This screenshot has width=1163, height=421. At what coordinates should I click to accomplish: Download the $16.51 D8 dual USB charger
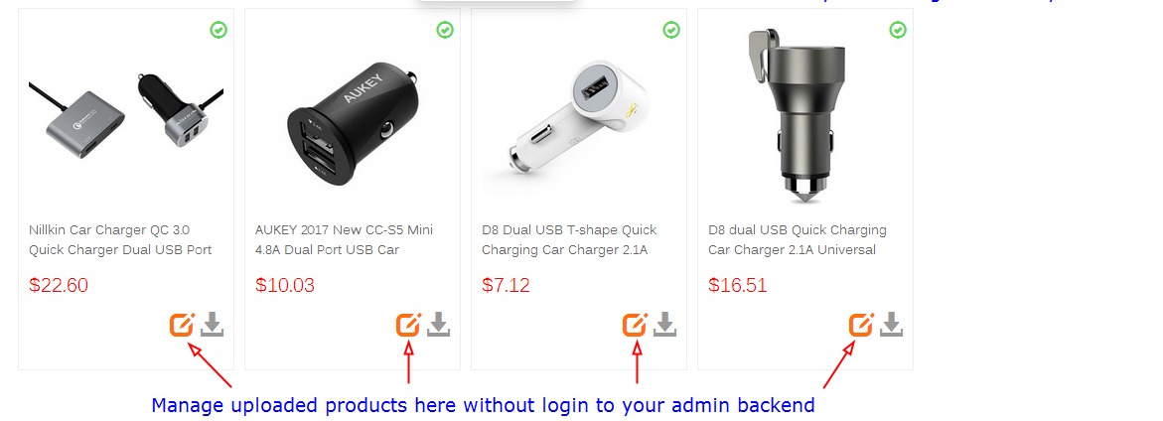pyautogui.click(x=891, y=325)
